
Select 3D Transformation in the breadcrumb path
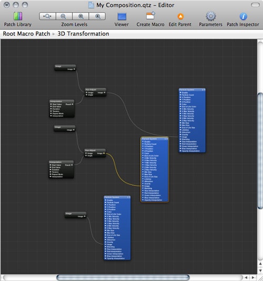coord(83,34)
